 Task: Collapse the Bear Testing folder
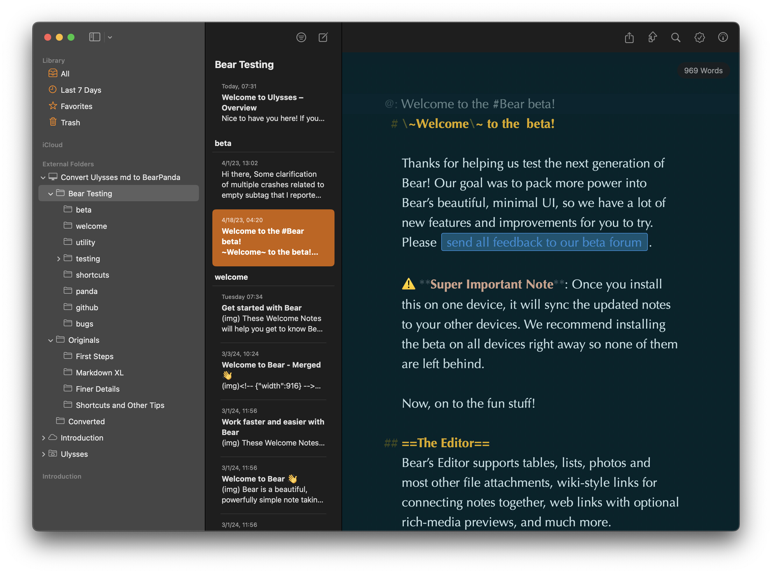50,194
